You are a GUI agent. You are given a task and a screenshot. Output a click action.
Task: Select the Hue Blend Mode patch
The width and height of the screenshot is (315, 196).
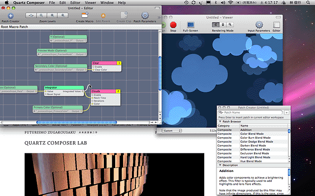click(252, 161)
